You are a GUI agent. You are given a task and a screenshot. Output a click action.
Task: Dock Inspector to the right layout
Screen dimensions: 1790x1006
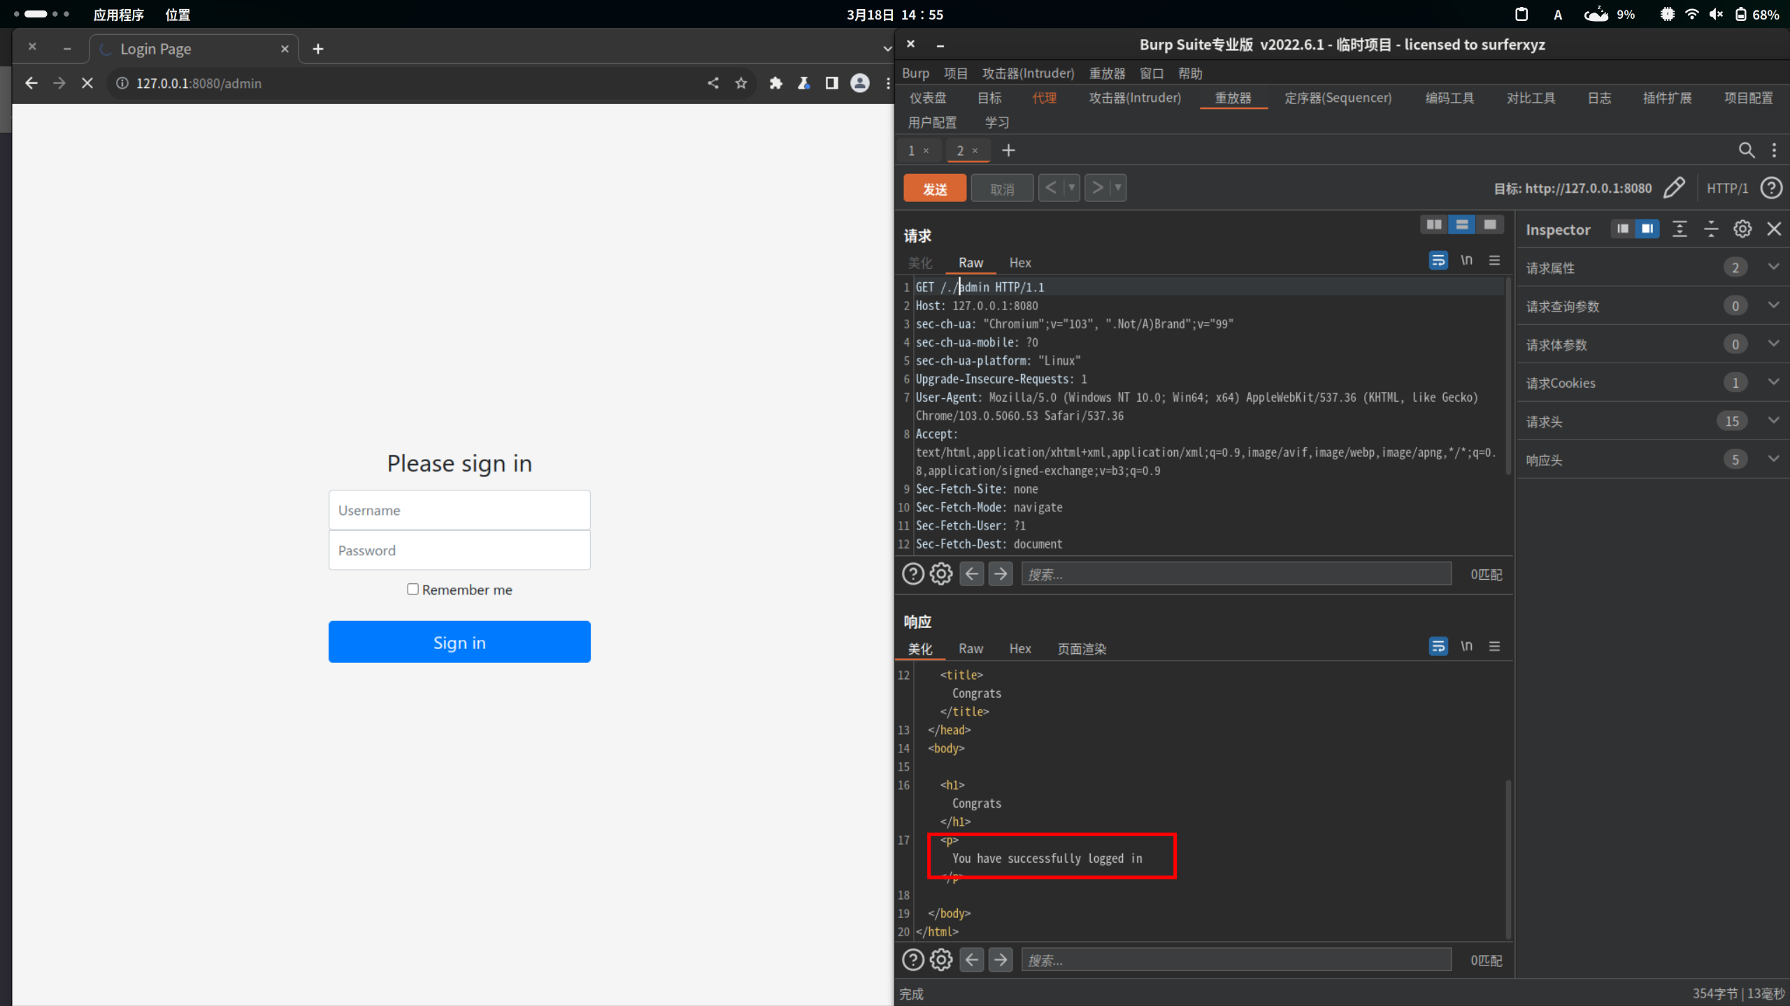(x=1647, y=228)
